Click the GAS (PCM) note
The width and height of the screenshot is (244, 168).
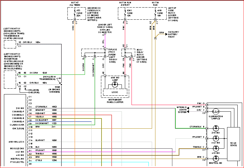pos(34,93)
